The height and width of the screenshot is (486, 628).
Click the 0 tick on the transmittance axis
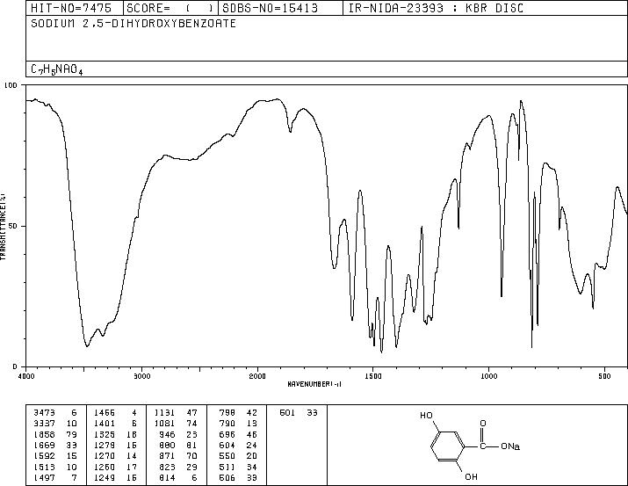coord(15,366)
